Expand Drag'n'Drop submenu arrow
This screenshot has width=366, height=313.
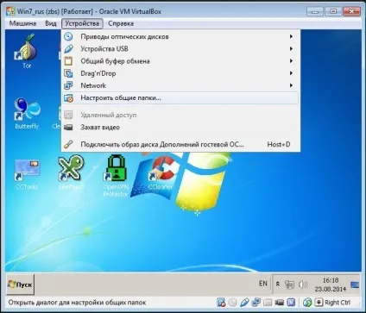click(x=291, y=73)
